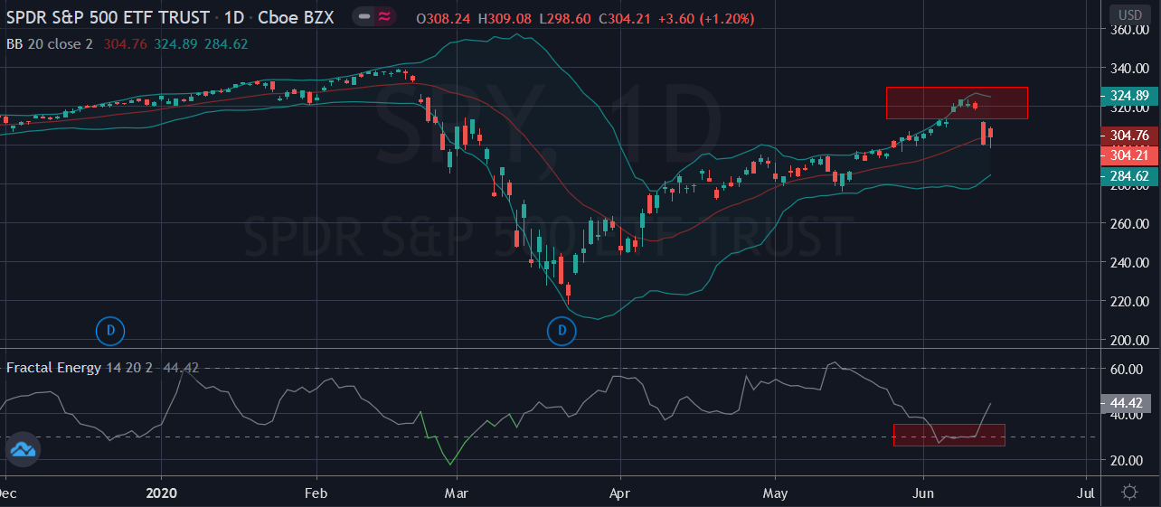Select the 1D interval label
Image resolution: width=1161 pixels, height=507 pixels.
point(233,18)
